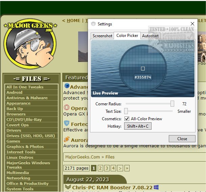The height and width of the screenshot is (192, 206).
Task: Open Office & Productivity category
Action: point(27,183)
